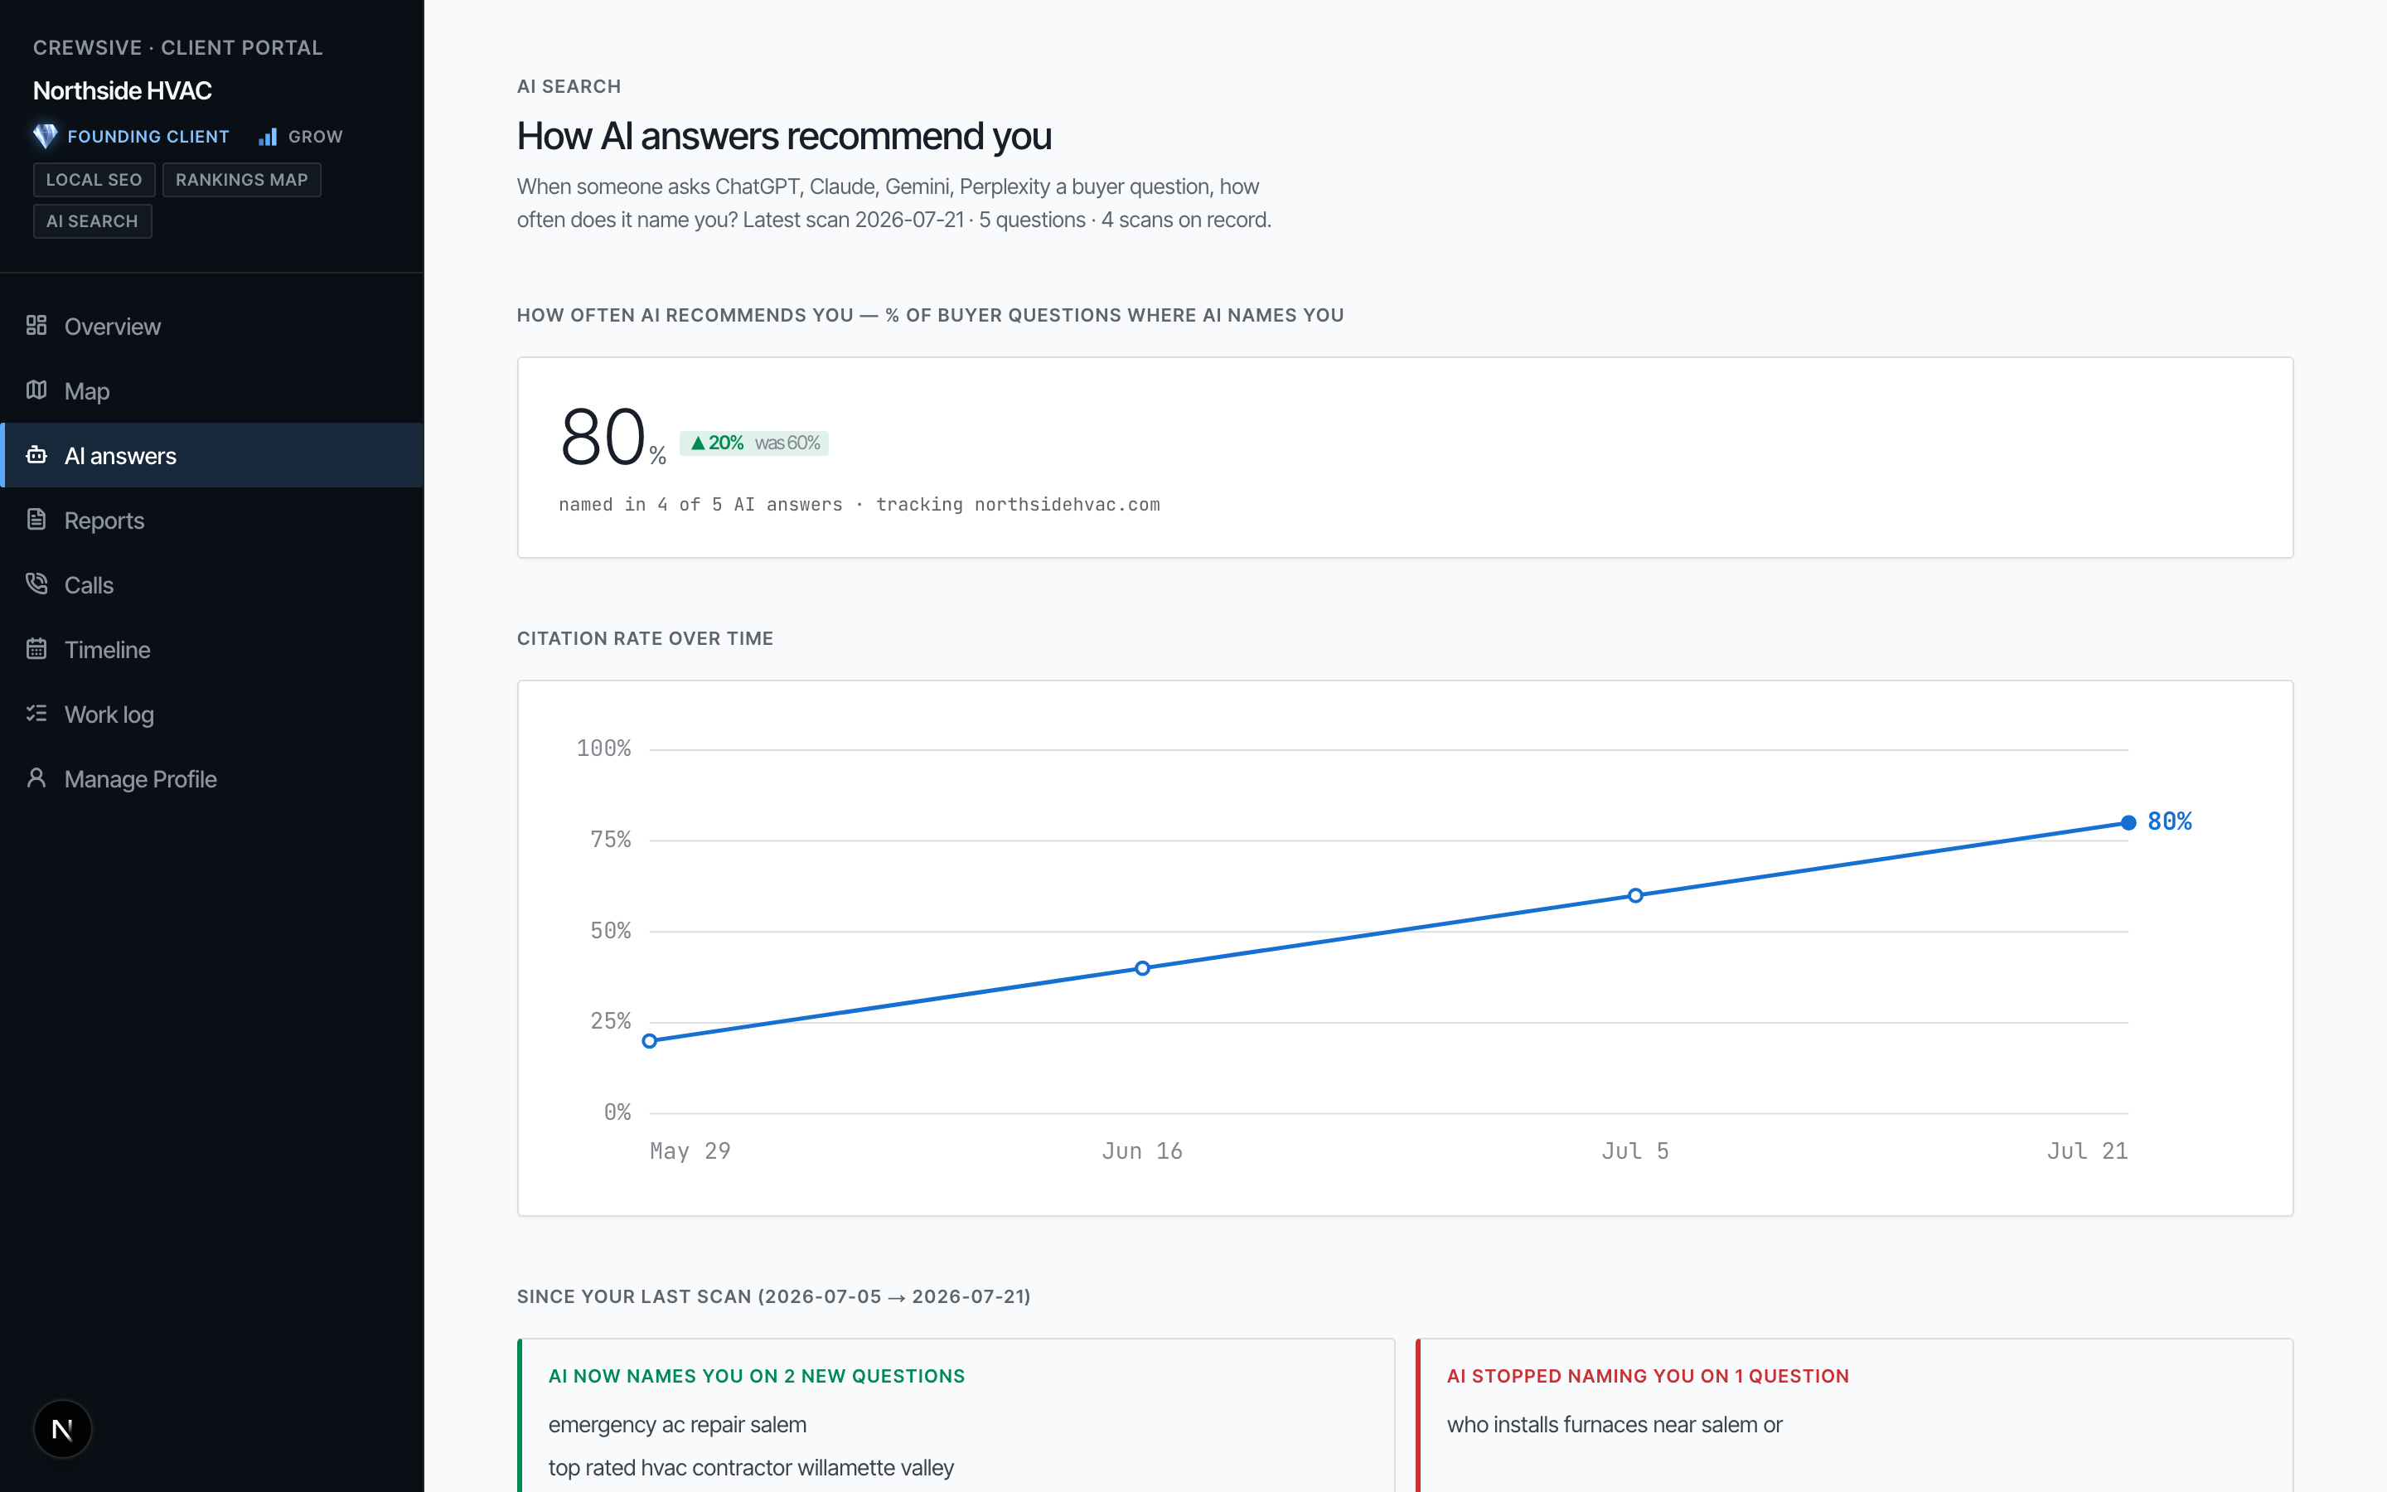Click the round N avatar badge
This screenshot has width=2387, height=1492.
click(x=62, y=1428)
